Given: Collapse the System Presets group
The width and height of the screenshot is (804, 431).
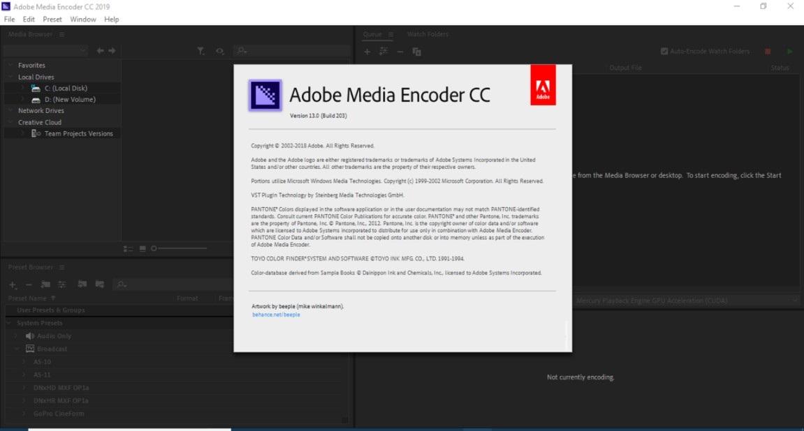Looking at the screenshot, I should click(9, 323).
